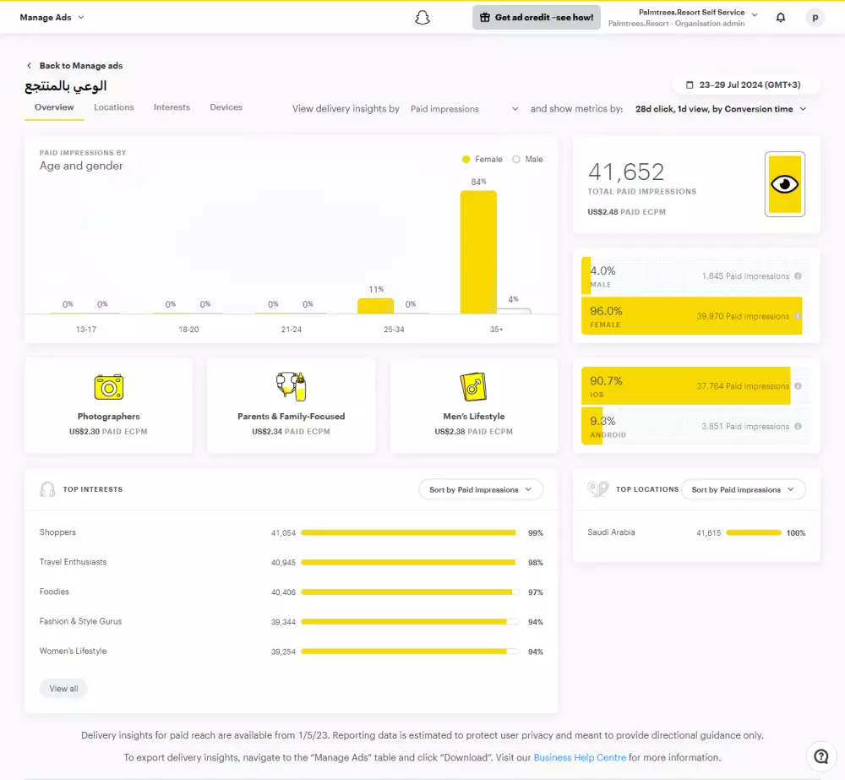
Task: Click the info icon beside Male paid impressions
Action: click(x=799, y=276)
